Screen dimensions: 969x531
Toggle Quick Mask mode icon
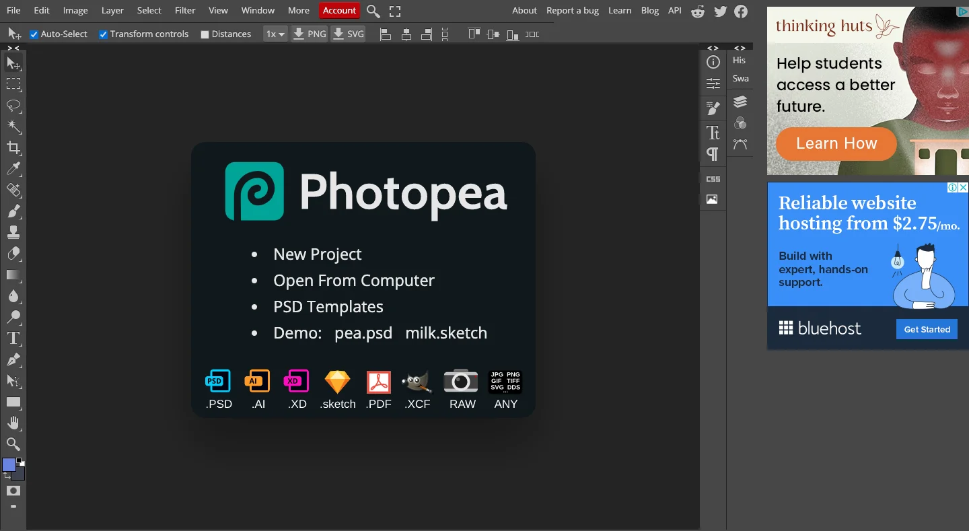tap(13, 491)
